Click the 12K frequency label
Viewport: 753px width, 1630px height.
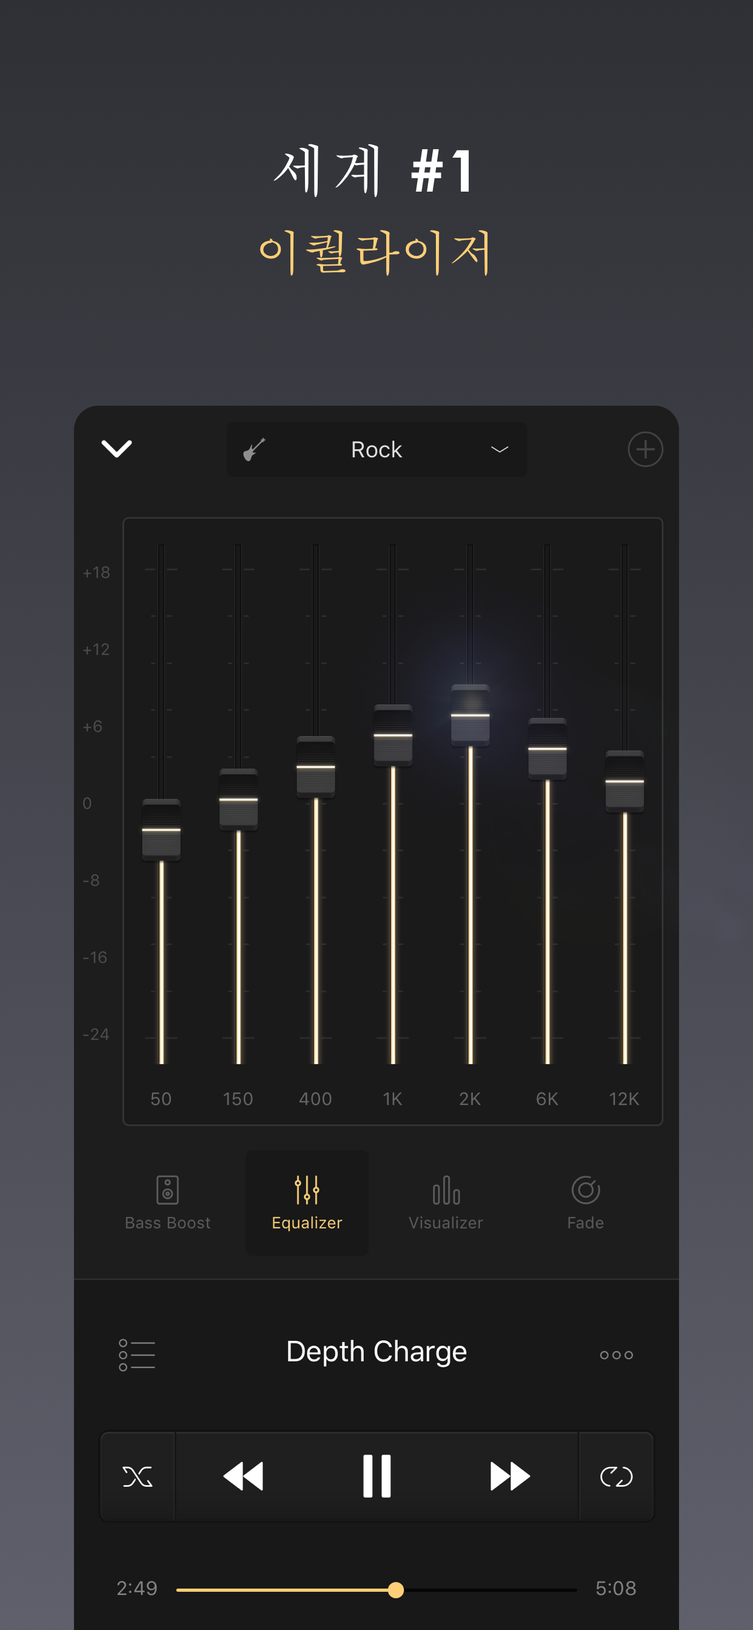coord(624,1098)
